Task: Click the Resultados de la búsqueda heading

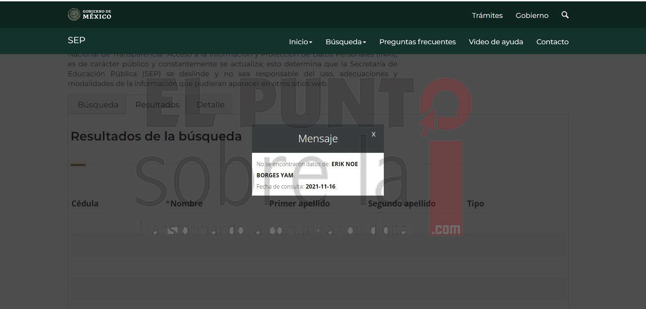Action: tap(156, 136)
